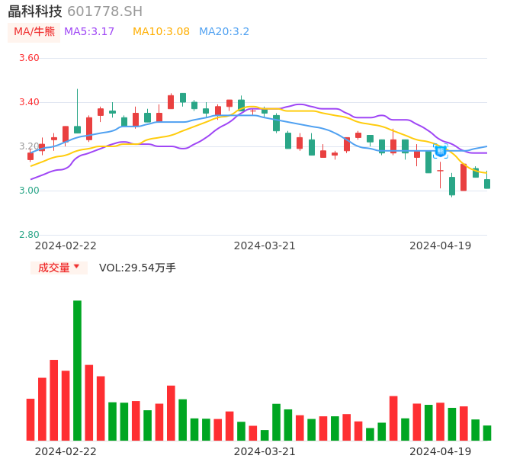
Task: Click 2024-02-22 date under the price chart
Action: point(66,245)
